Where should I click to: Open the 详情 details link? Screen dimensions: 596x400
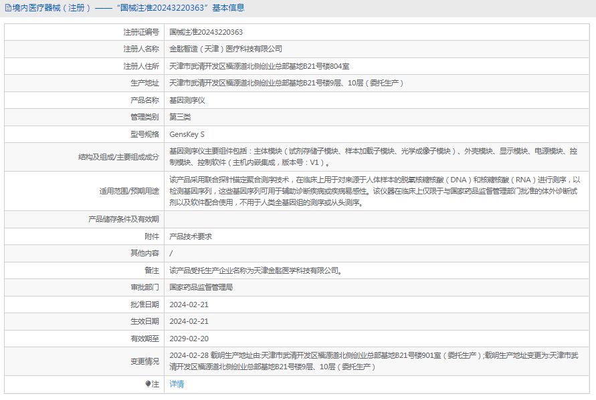pyautogui.click(x=177, y=384)
